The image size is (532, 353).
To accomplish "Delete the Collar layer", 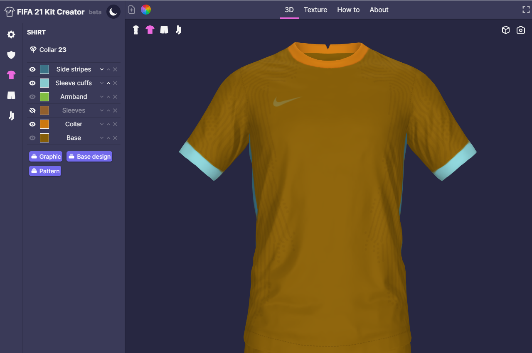I will tap(115, 124).
